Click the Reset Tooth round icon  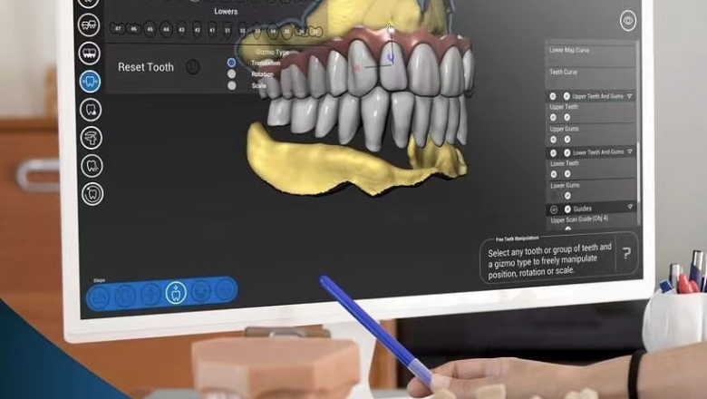[192, 67]
